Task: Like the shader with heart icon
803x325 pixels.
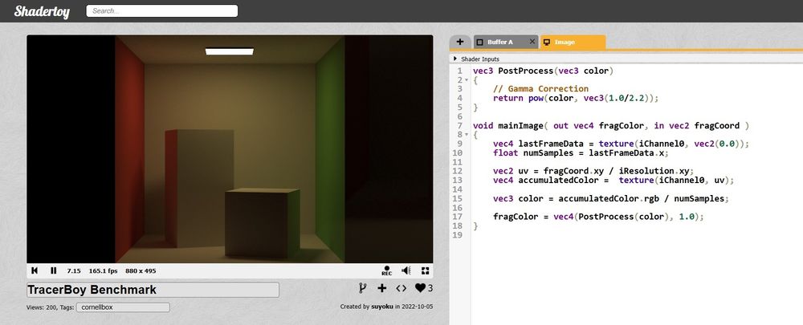Action: (x=420, y=288)
